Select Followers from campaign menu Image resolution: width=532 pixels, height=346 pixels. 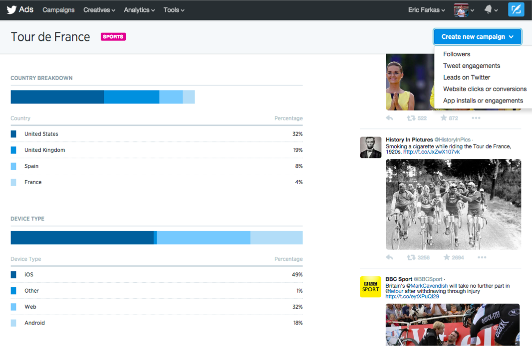coord(457,54)
